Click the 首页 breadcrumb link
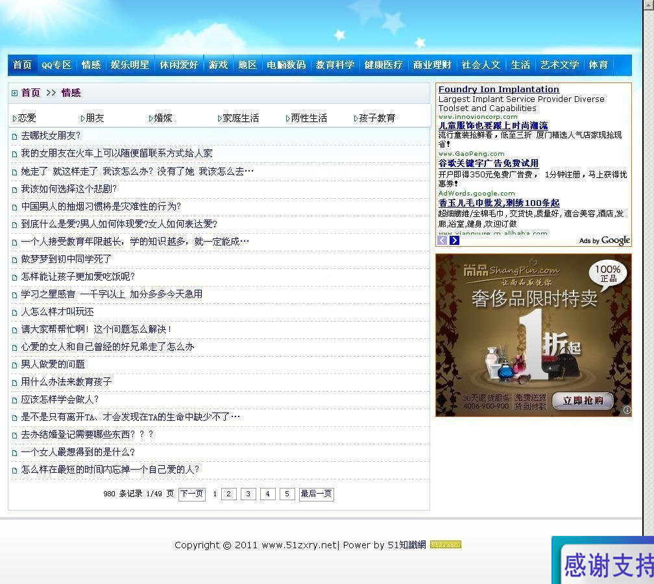Viewport: 654px width, 584px height. coord(30,93)
